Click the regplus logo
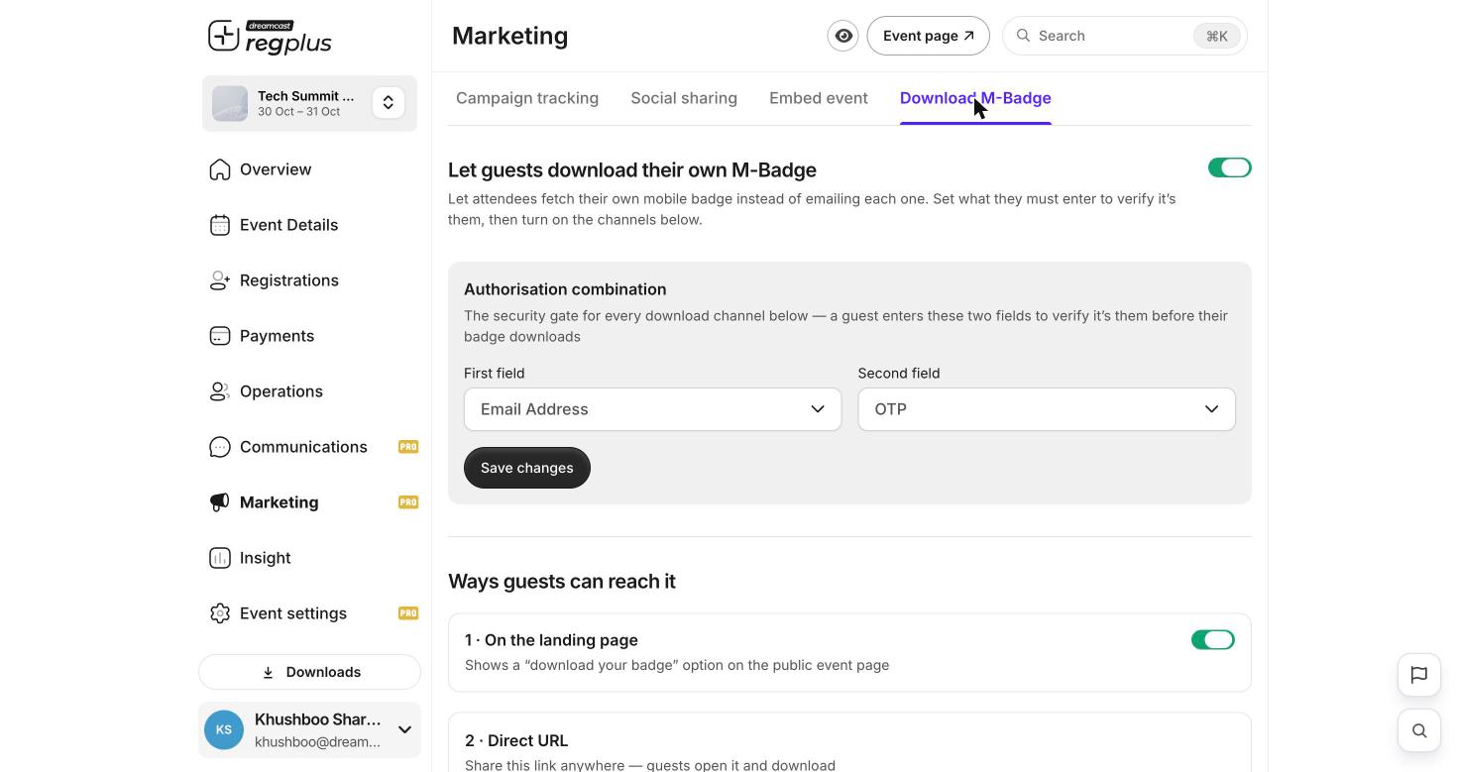Screen dimensions: 1457x772 pos(270,37)
